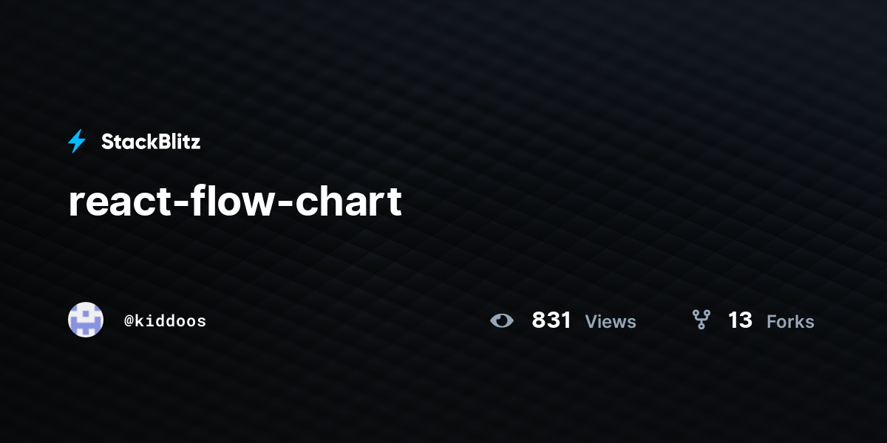Click the fork branch icon
The image size is (887, 443).
pyautogui.click(x=701, y=320)
